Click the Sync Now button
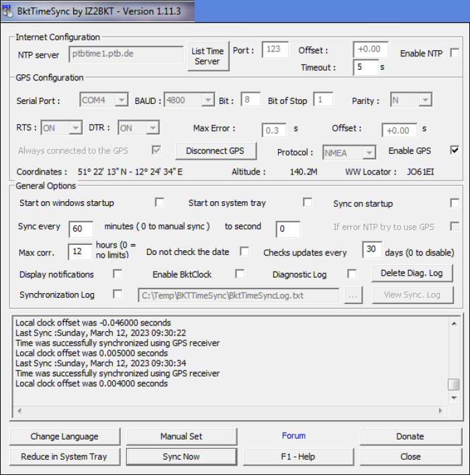The width and height of the screenshot is (470, 475). [181, 456]
